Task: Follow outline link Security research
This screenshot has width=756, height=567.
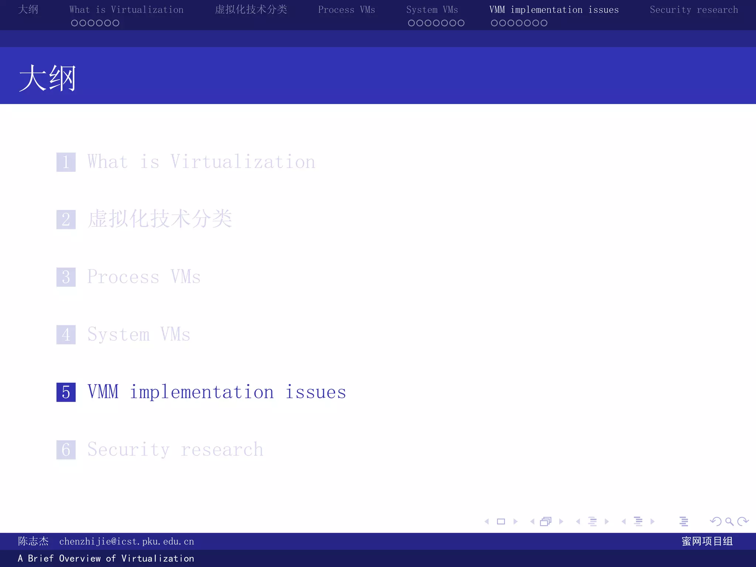Action: coord(175,450)
